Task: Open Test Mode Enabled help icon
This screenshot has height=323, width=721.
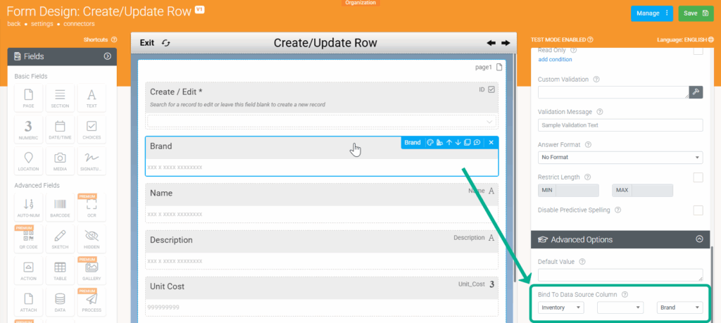Action: (x=590, y=39)
